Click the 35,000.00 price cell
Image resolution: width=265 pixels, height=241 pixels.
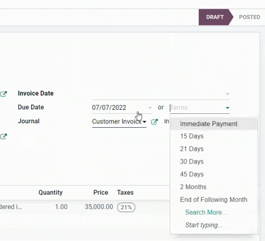pos(99,207)
